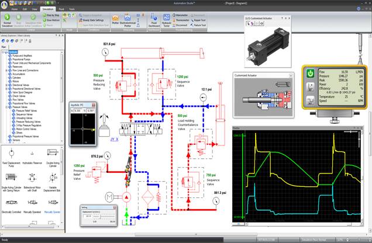Collapse the Hydraulic library tree node
This screenshot has height=243, width=372.
[4, 51]
